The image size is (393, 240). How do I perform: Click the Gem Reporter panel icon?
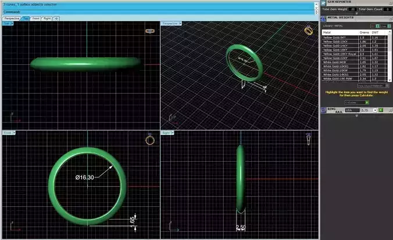(323, 3)
